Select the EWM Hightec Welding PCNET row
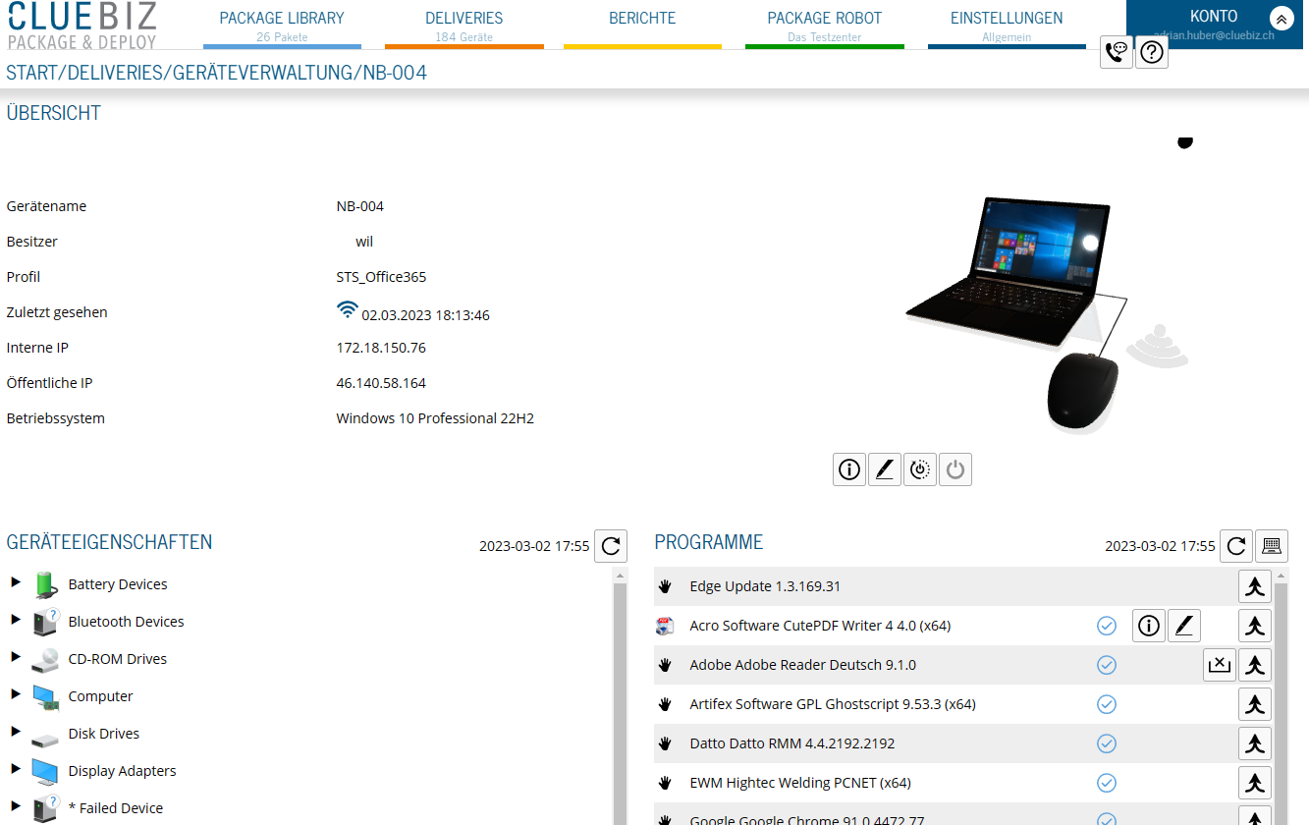 coord(963,783)
